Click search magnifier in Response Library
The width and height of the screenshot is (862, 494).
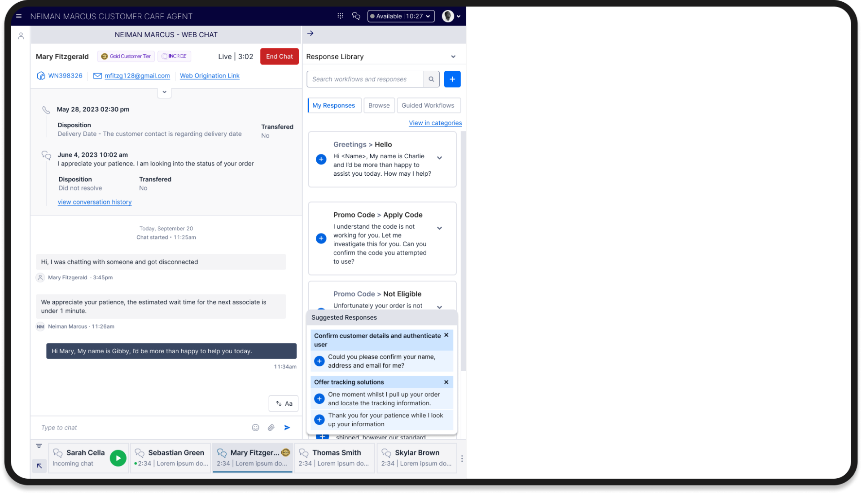pyautogui.click(x=431, y=79)
